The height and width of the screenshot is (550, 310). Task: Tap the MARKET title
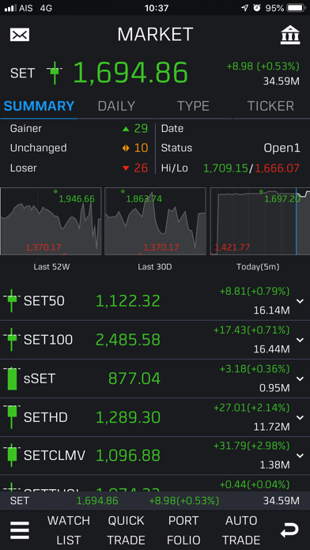(155, 35)
